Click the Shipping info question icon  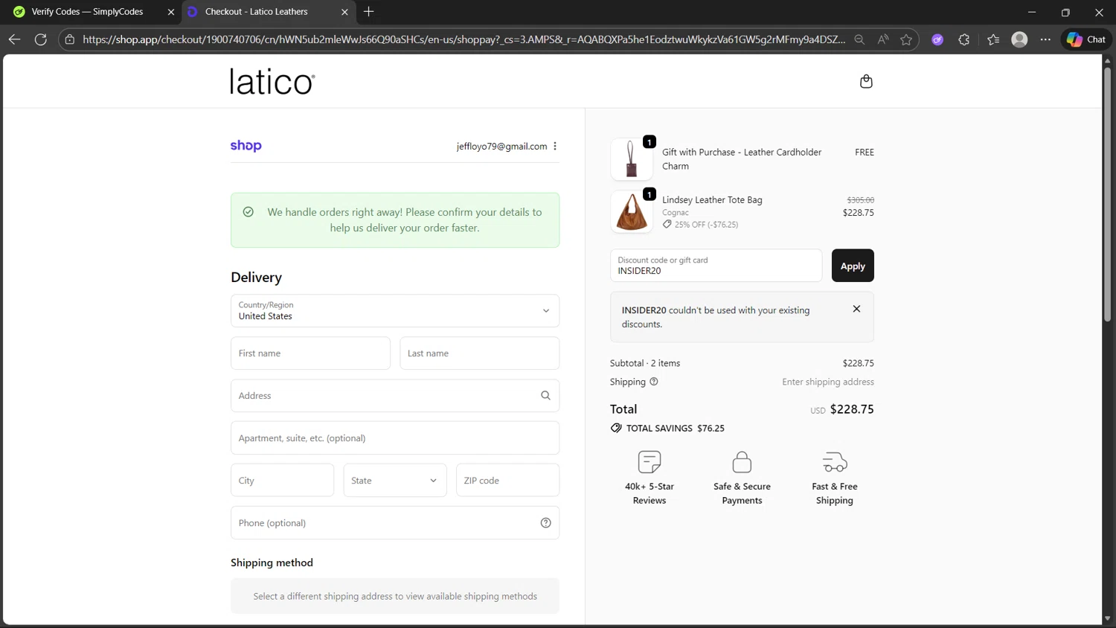point(654,382)
